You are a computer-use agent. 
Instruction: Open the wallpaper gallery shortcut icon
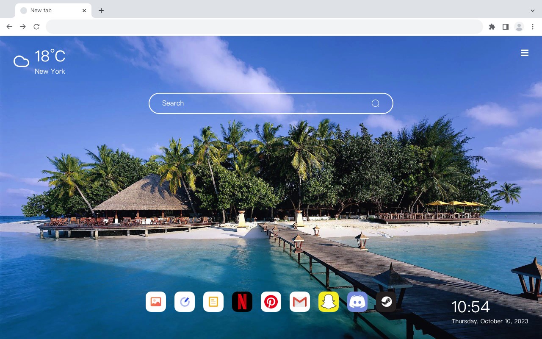click(x=156, y=302)
